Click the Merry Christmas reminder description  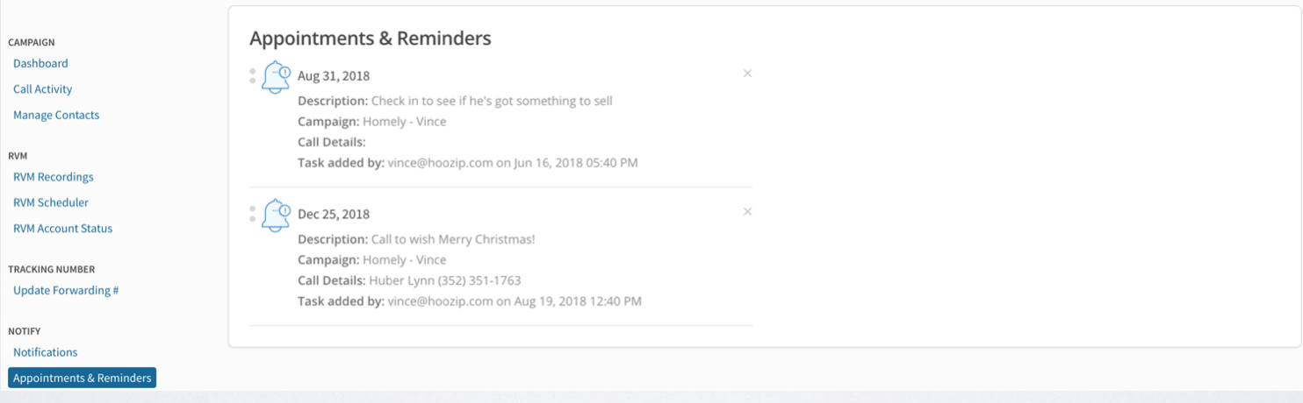pyautogui.click(x=453, y=239)
